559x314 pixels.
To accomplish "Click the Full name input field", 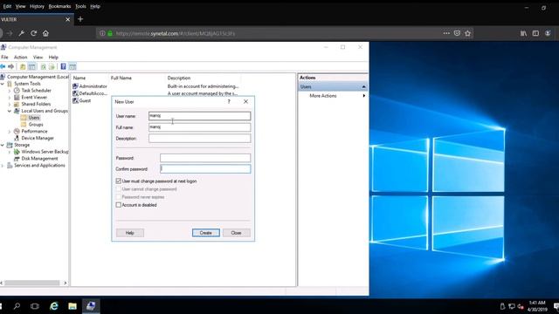I will pos(200,127).
